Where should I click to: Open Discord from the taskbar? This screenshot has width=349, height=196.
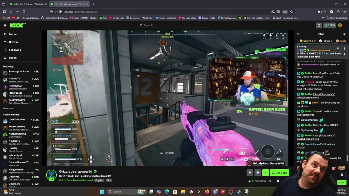[x=215, y=192]
